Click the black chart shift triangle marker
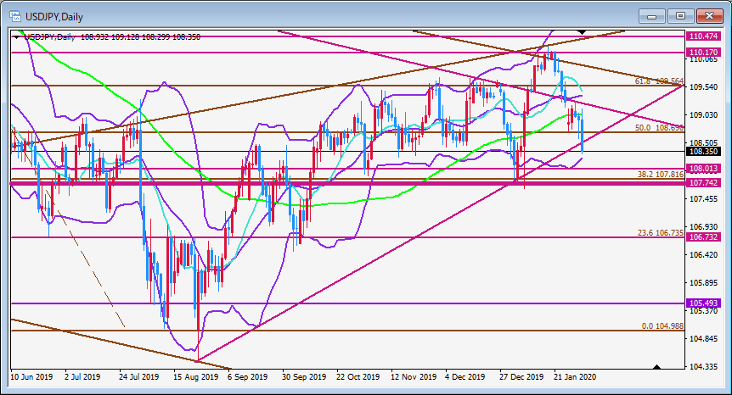Viewport: 732px width, 395px height. coord(582,31)
